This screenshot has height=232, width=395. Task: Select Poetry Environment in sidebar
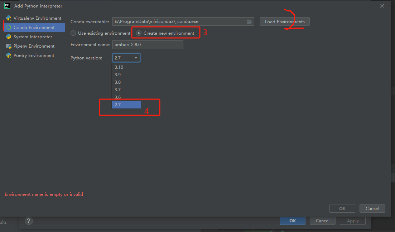tap(34, 55)
